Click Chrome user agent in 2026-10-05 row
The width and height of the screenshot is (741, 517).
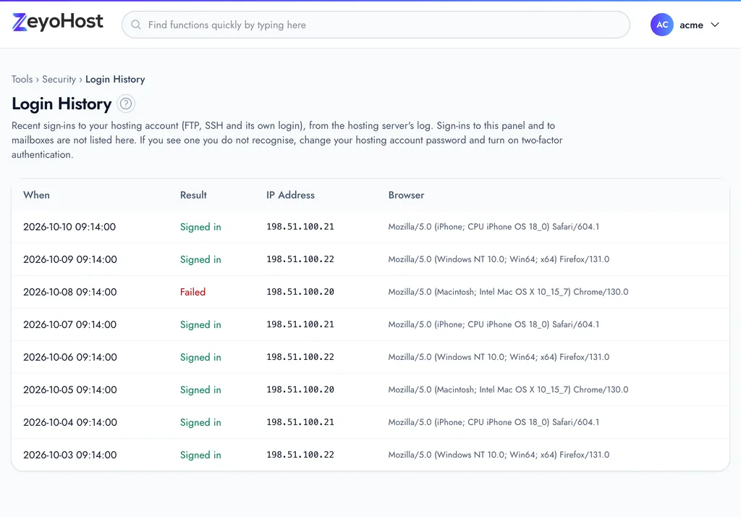point(508,390)
